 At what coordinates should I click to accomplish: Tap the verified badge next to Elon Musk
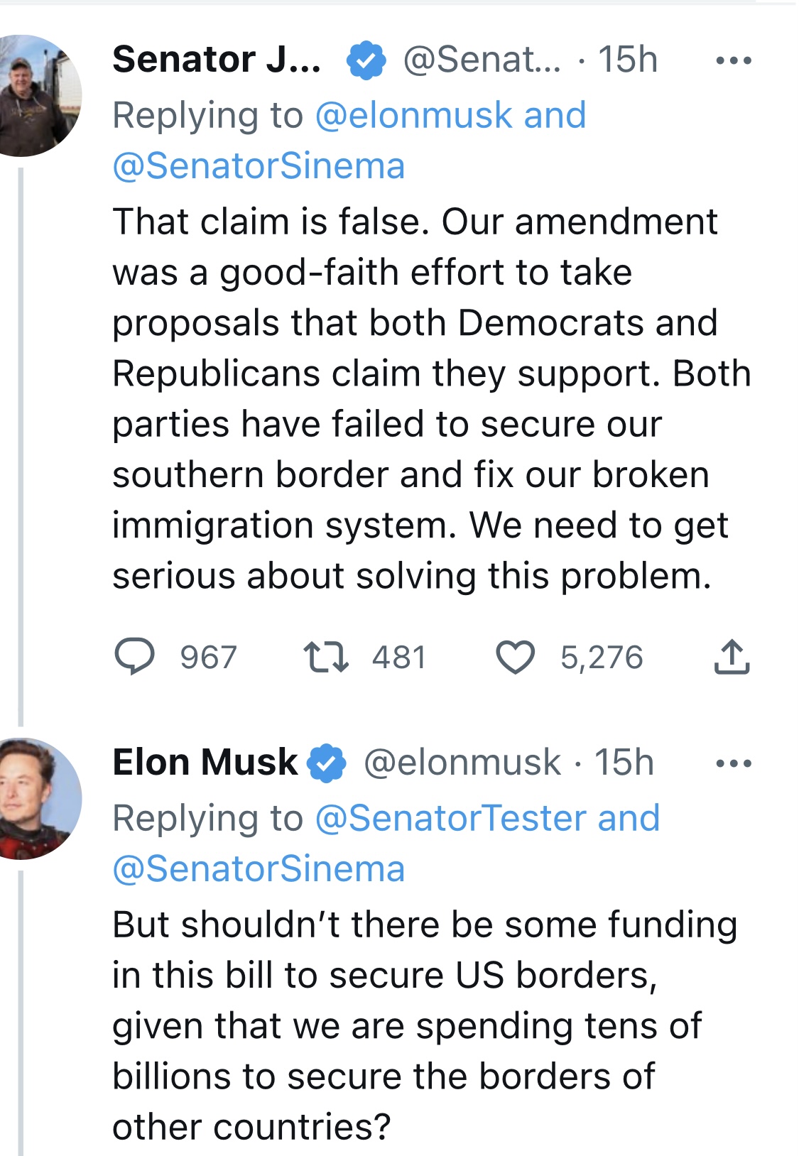(x=326, y=763)
